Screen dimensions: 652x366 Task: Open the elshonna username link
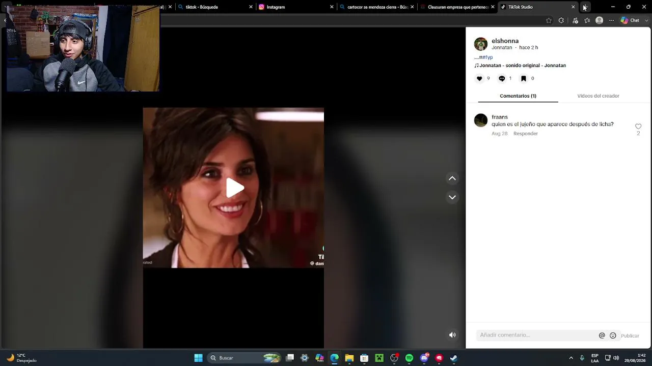(505, 41)
